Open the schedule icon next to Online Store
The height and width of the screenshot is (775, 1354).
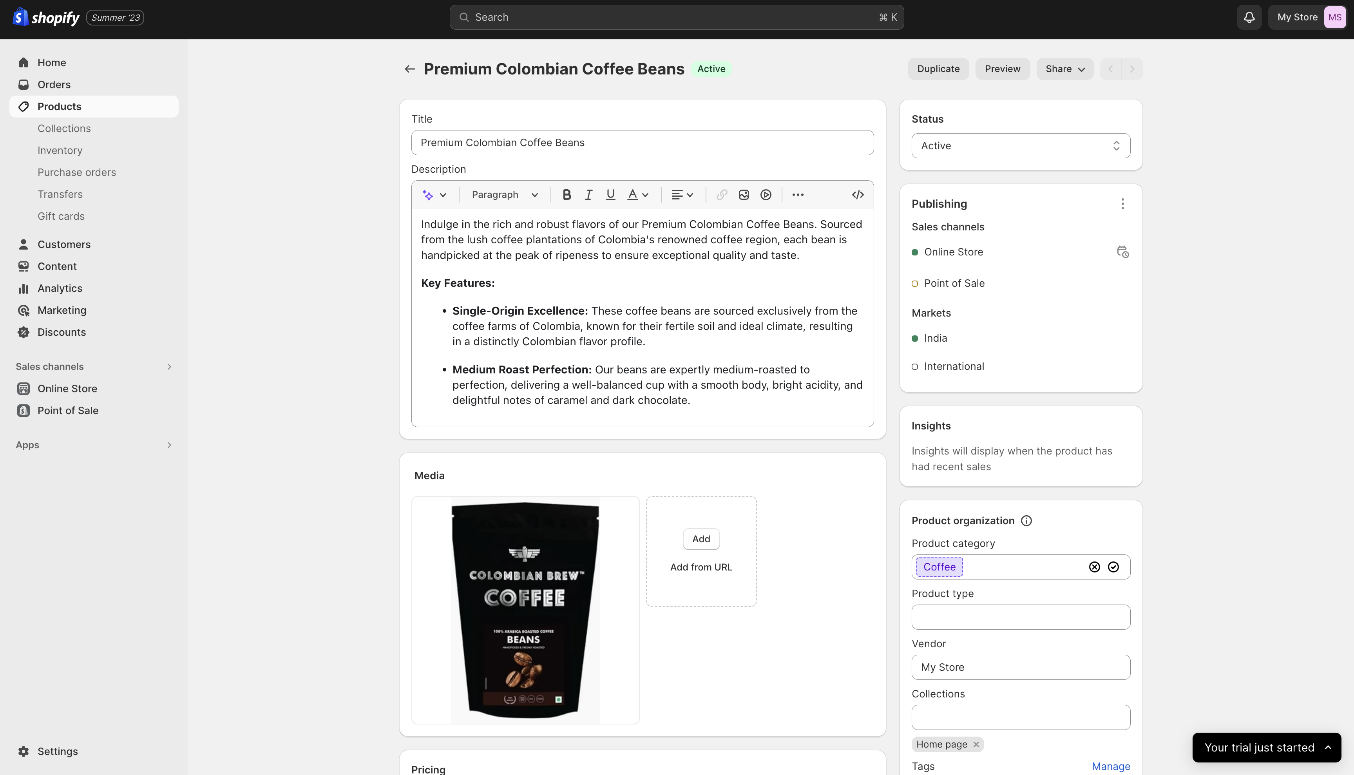[x=1123, y=251]
